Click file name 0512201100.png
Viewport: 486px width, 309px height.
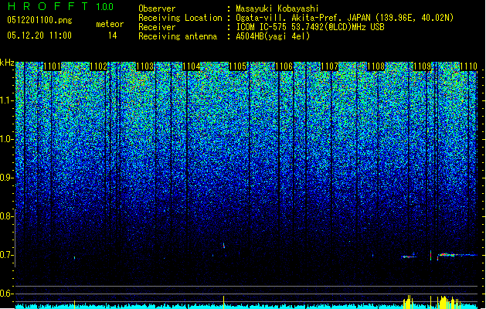[x=39, y=21]
